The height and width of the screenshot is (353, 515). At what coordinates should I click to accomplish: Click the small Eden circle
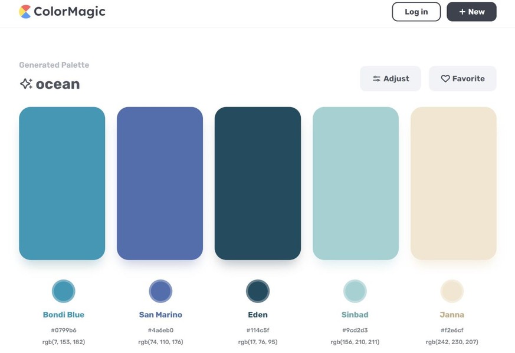click(x=258, y=291)
